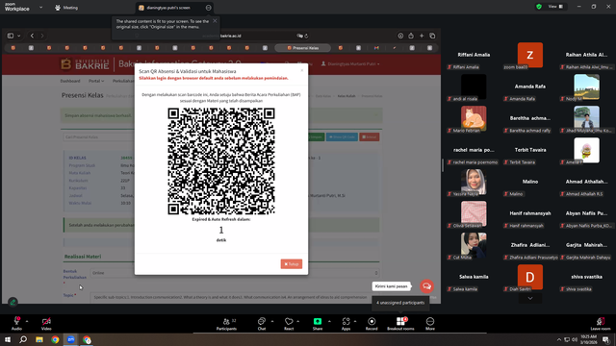Open the View layout button

click(x=555, y=7)
